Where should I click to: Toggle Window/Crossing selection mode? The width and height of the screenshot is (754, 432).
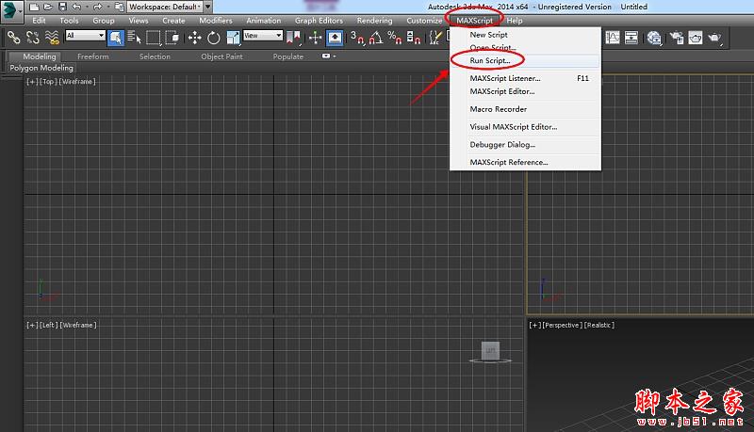click(172, 38)
